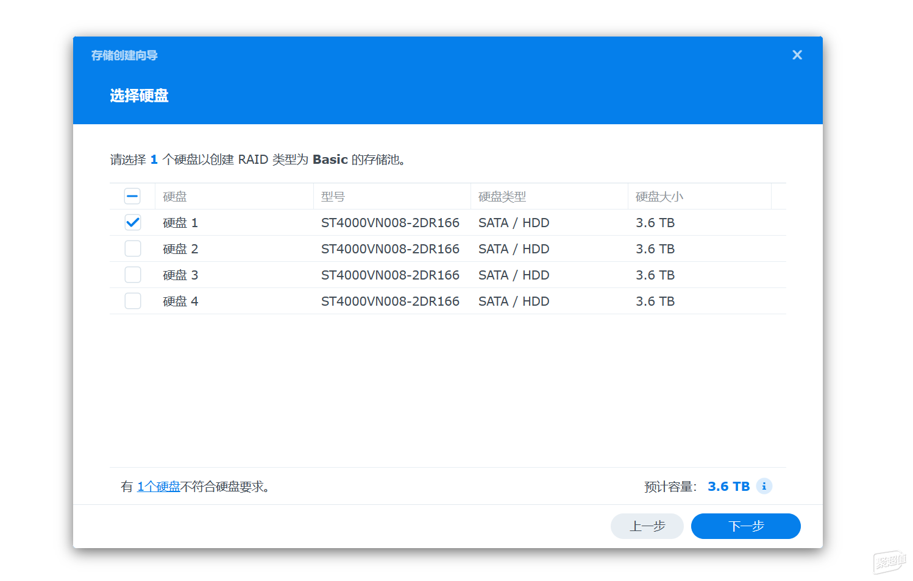Check the 硬盘 4 checkbox
This screenshot has height=581, width=913.
point(132,301)
